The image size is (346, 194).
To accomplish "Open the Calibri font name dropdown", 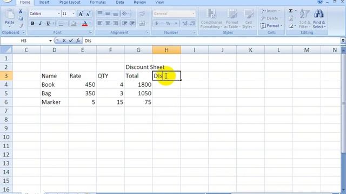I will click(59, 13).
